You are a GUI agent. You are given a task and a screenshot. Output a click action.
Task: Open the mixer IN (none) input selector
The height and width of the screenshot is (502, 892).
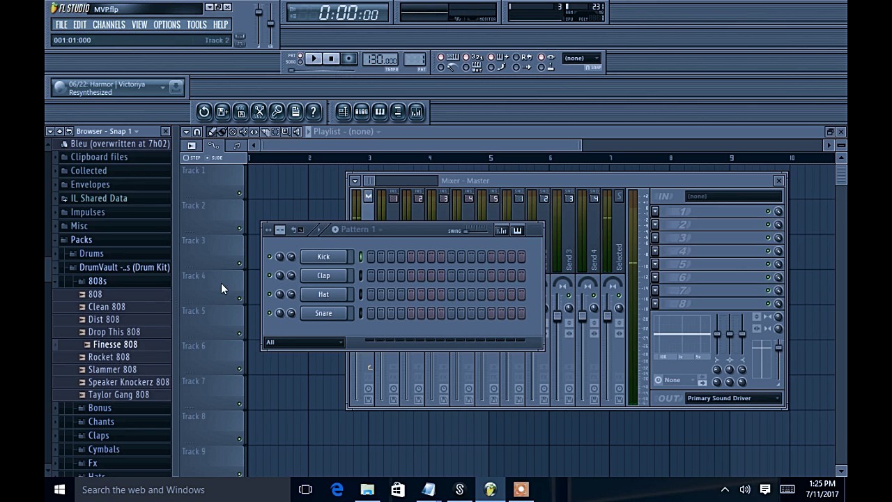[733, 197]
